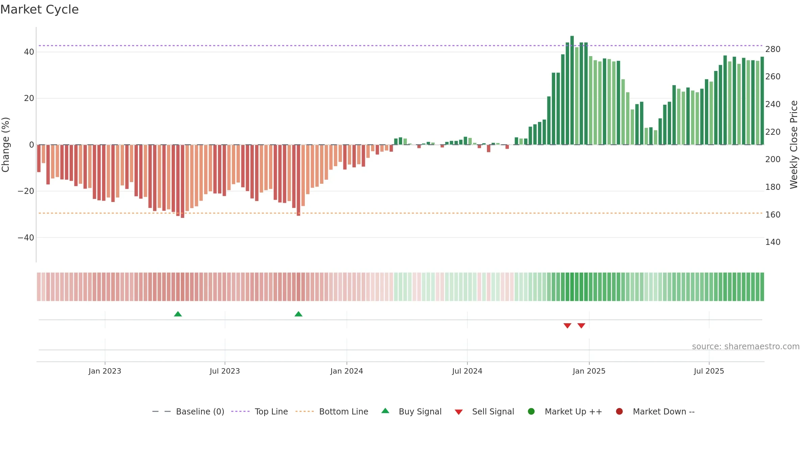Click the 260 tick on the price axis
Viewport: 811px width, 456px height.
click(x=773, y=77)
